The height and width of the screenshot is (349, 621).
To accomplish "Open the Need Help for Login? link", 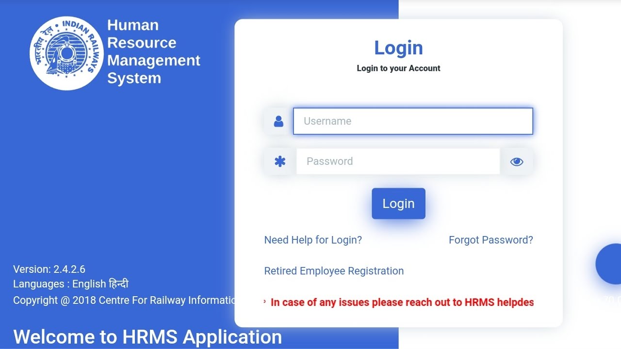I will click(x=313, y=240).
